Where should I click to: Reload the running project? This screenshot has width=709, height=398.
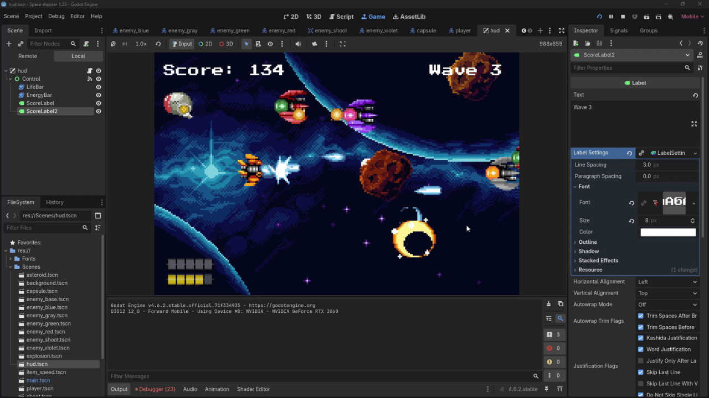click(x=599, y=17)
